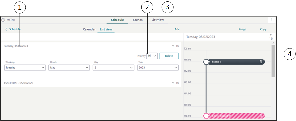Click the clock icon next to MSTN1
The image size is (296, 121).
[x=3, y=20]
